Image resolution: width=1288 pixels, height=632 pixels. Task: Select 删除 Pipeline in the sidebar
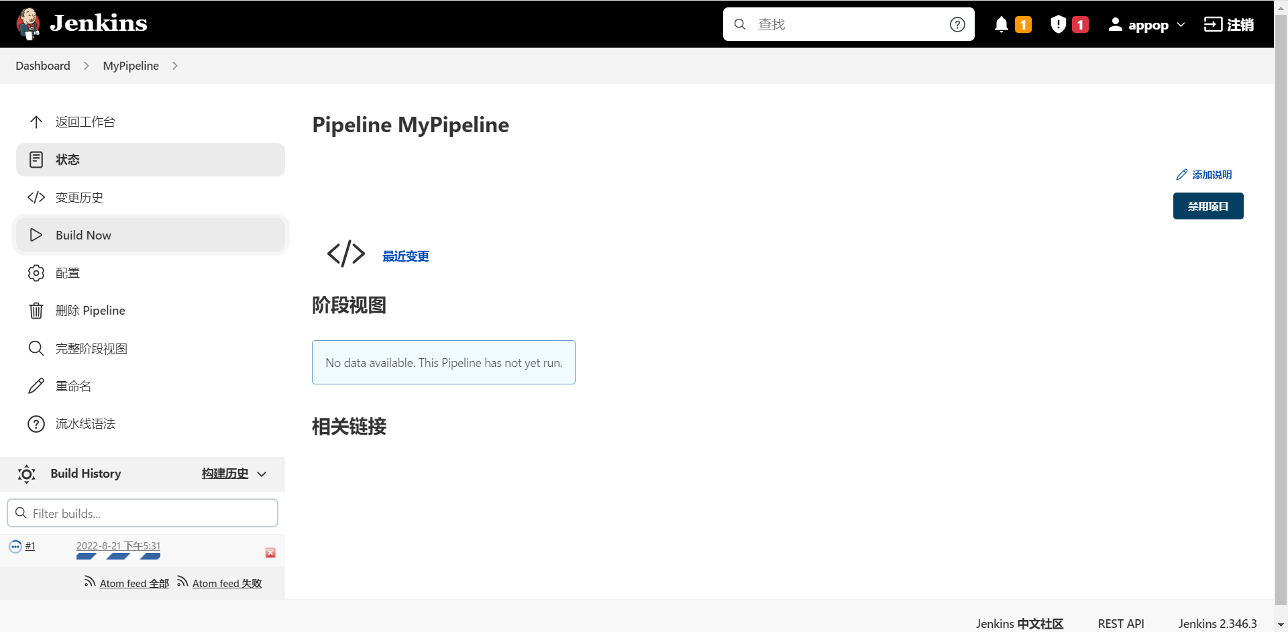pos(90,311)
